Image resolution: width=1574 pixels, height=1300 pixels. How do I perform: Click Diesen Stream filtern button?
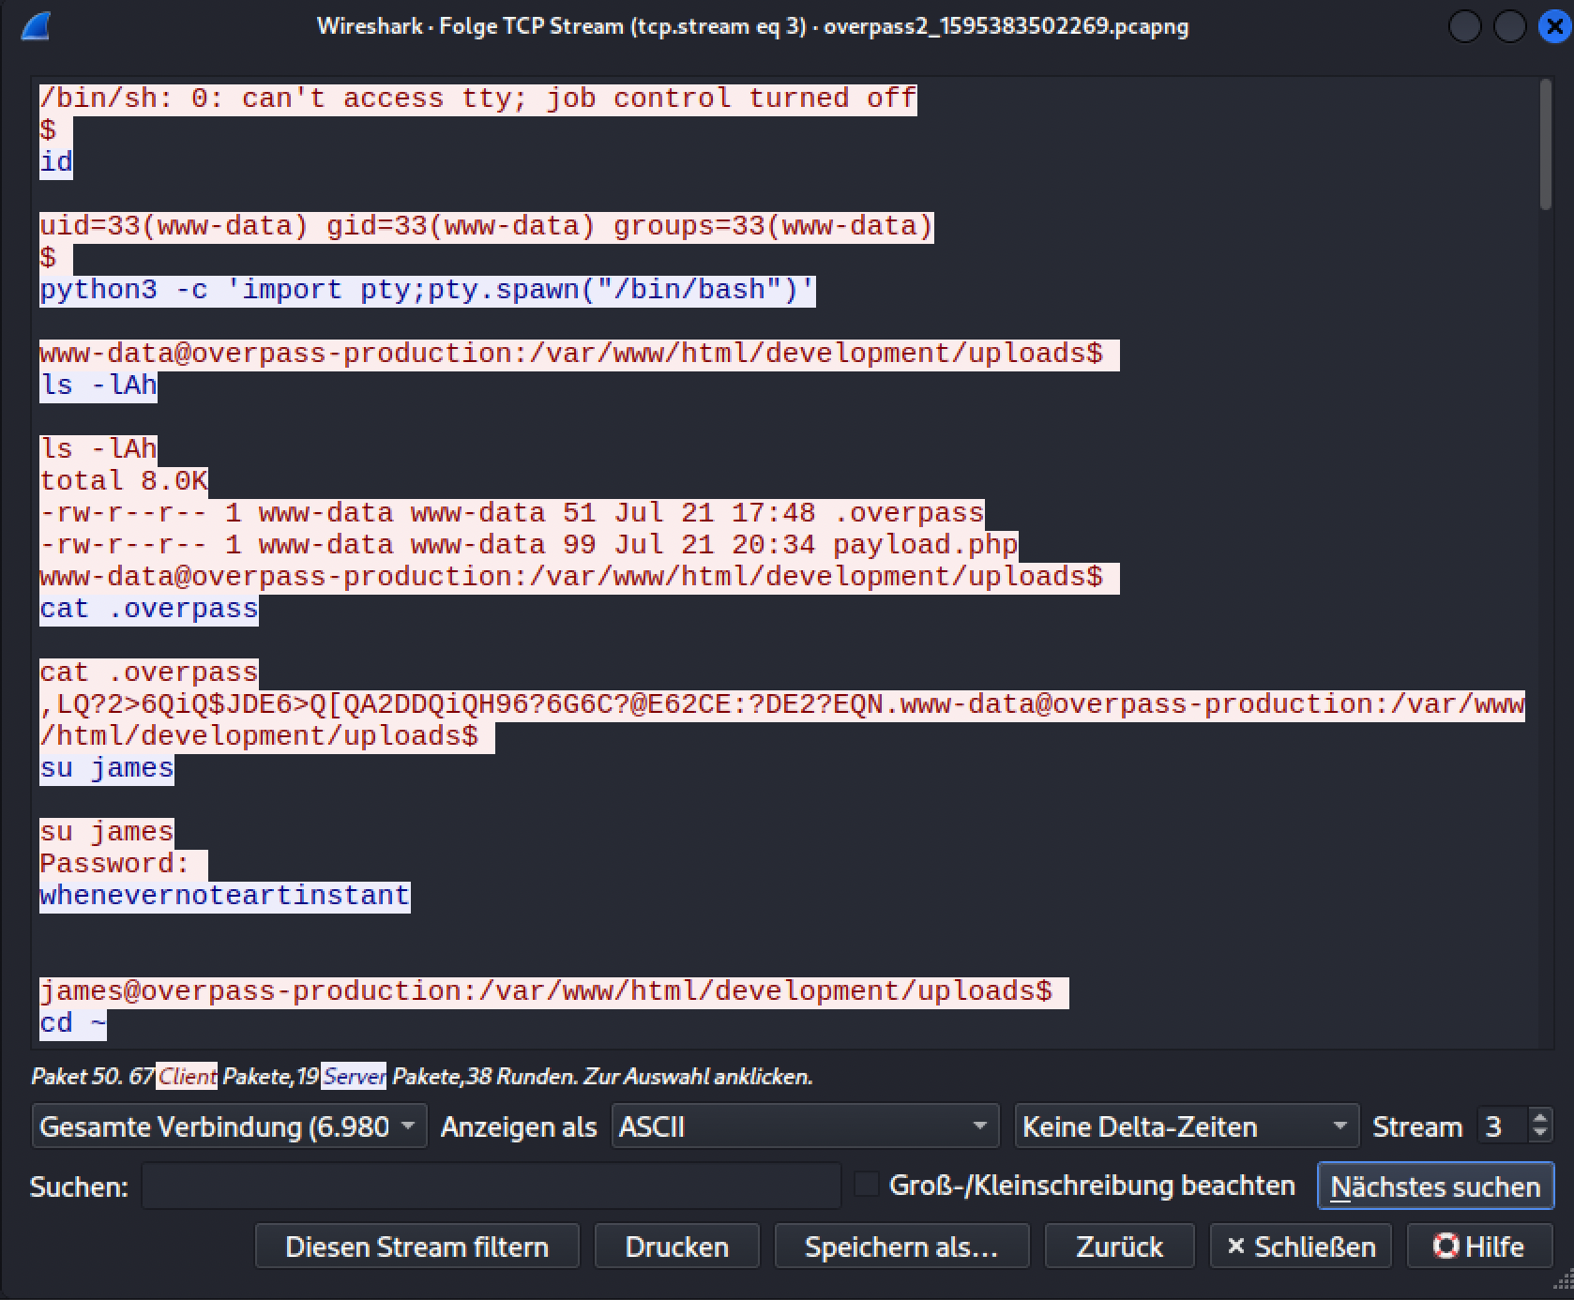coord(416,1246)
